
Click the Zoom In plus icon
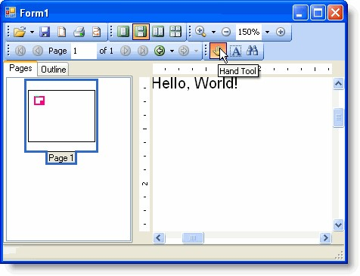click(x=281, y=32)
